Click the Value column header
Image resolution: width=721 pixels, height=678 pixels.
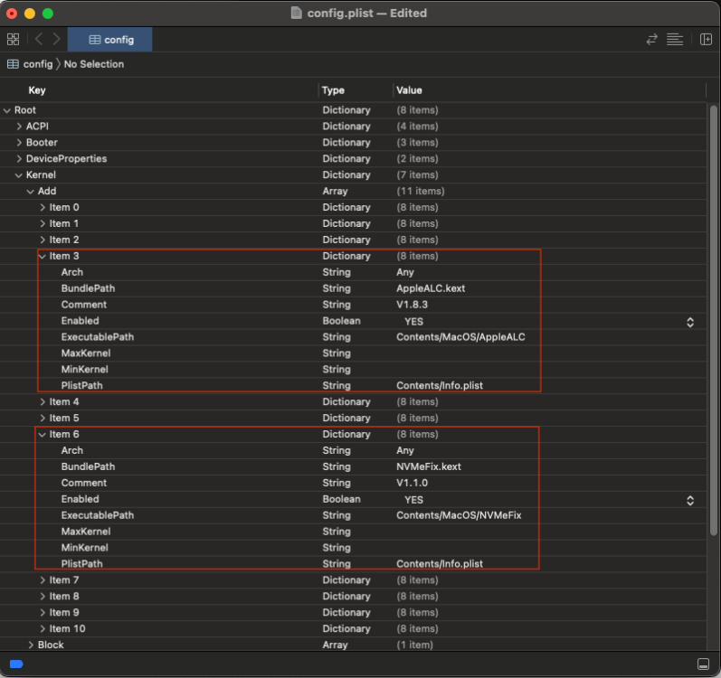(409, 90)
